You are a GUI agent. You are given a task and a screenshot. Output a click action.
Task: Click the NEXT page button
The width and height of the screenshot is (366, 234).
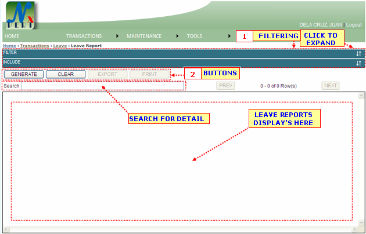(x=331, y=86)
